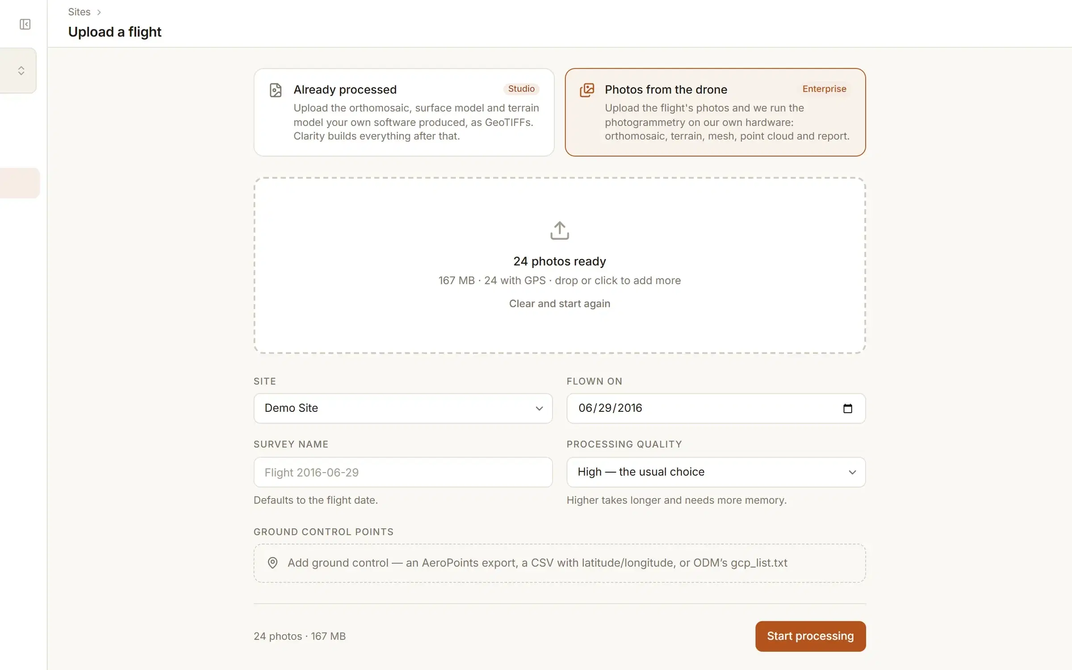Click the Photos from the drone images icon
The image size is (1072, 670).
[x=587, y=90]
